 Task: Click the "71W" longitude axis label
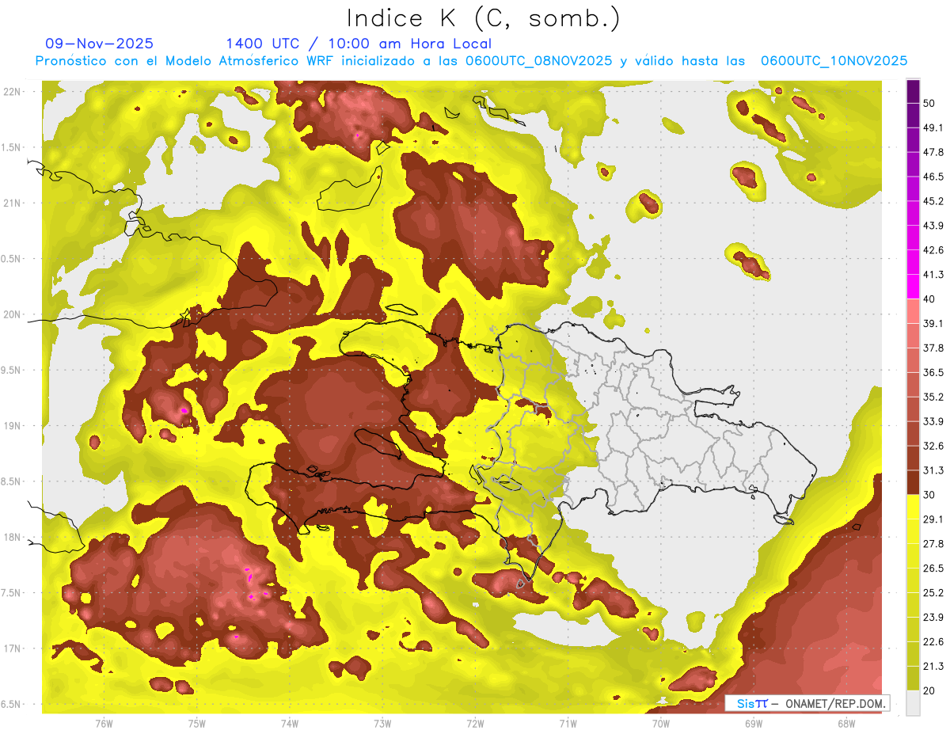click(568, 724)
